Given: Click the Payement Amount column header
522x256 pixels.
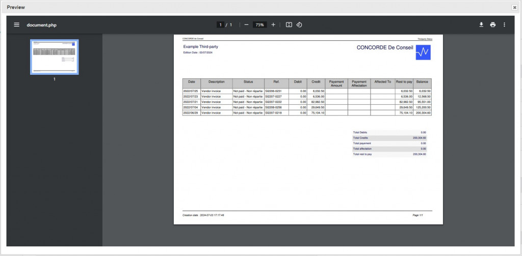Looking at the screenshot, I should [x=336, y=83].
